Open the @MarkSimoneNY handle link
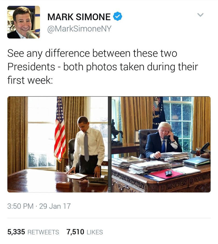218x244 pixels. 79,29
